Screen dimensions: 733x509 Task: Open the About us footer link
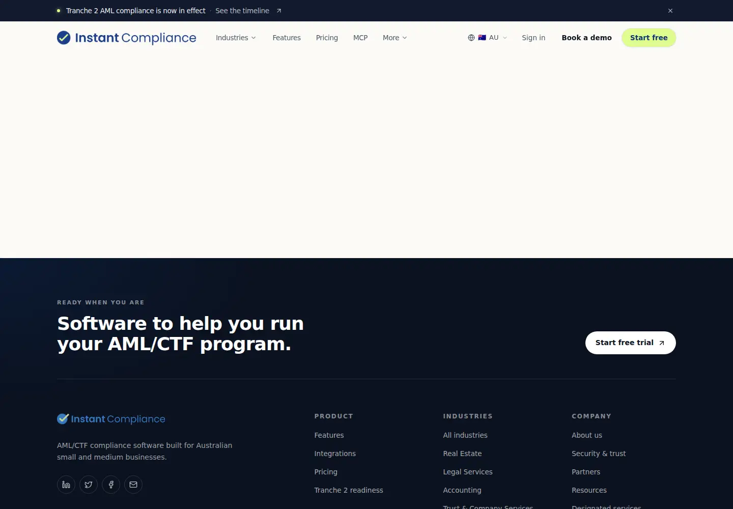point(587,435)
